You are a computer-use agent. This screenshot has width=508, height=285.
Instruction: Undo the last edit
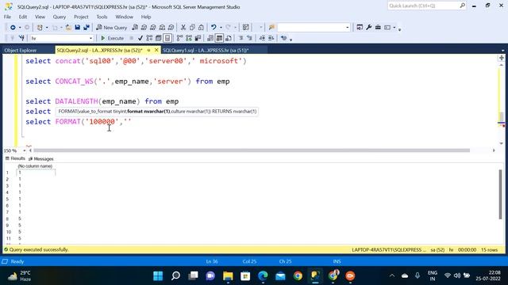(x=214, y=28)
